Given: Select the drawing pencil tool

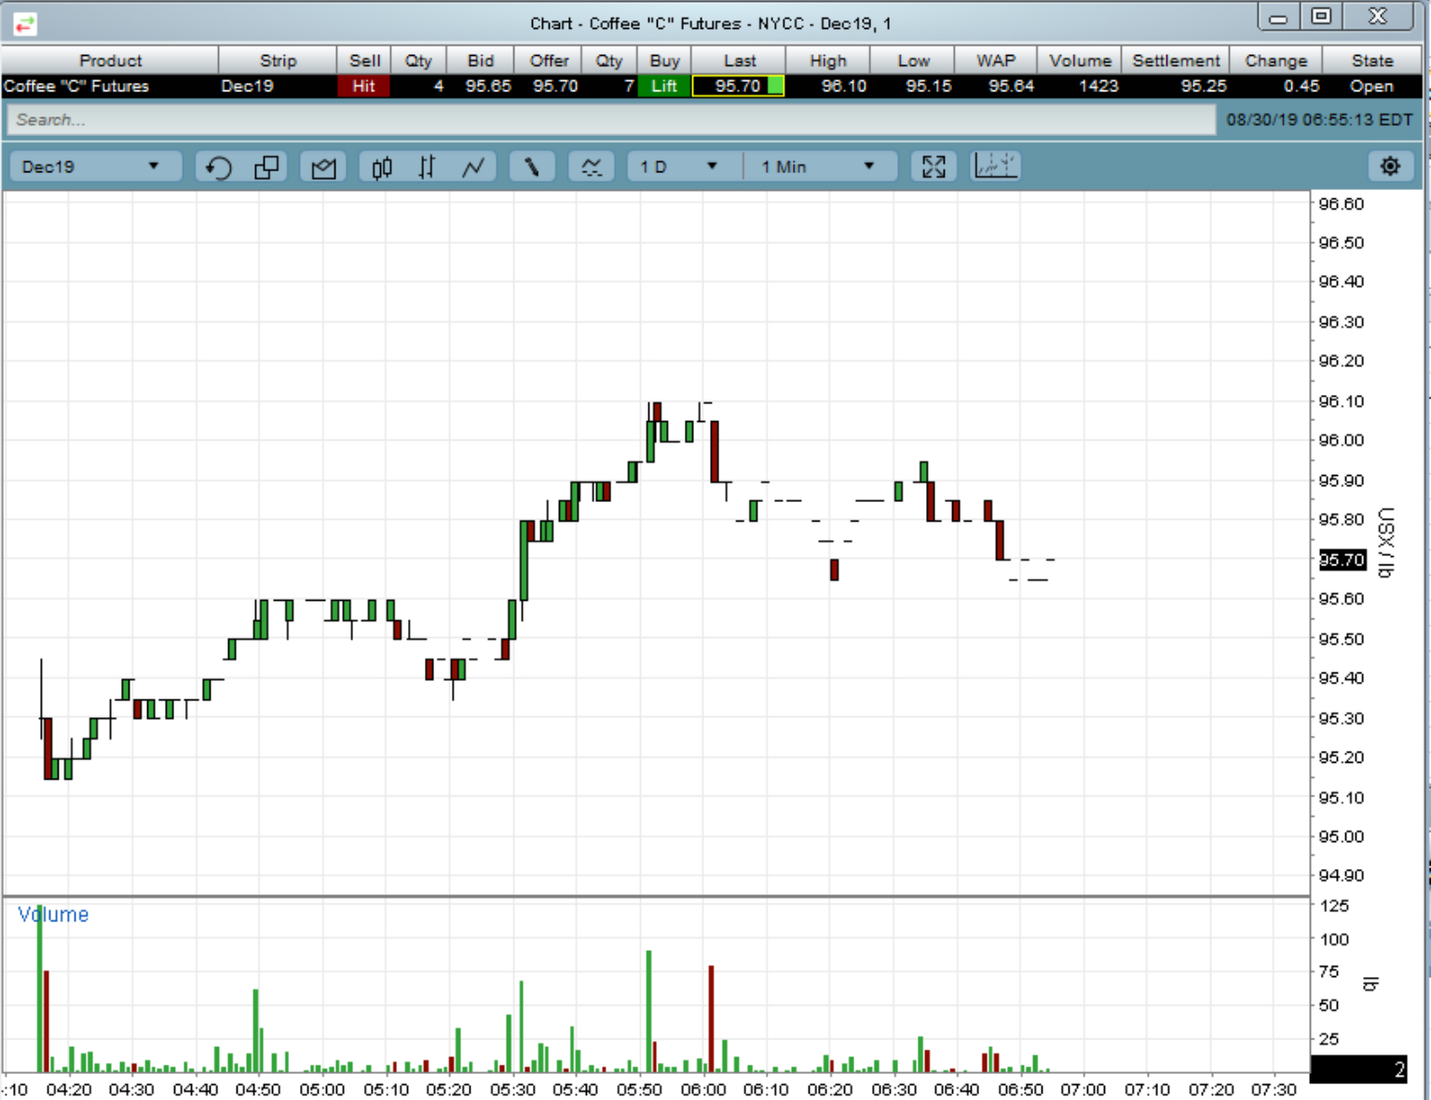Looking at the screenshot, I should point(532,168).
